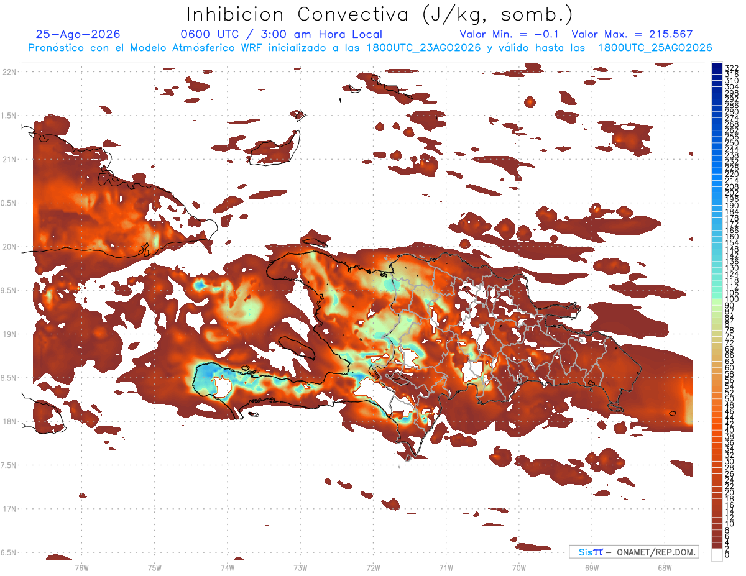This screenshot has width=746, height=576.
Task: Click the '17N' latitude label
Action: [9, 509]
